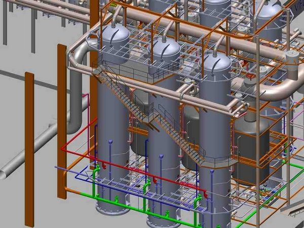Viewport: 304px width, 228px height.
Task: Pick the freestanding brown column at far left
Action: pos(29,149)
